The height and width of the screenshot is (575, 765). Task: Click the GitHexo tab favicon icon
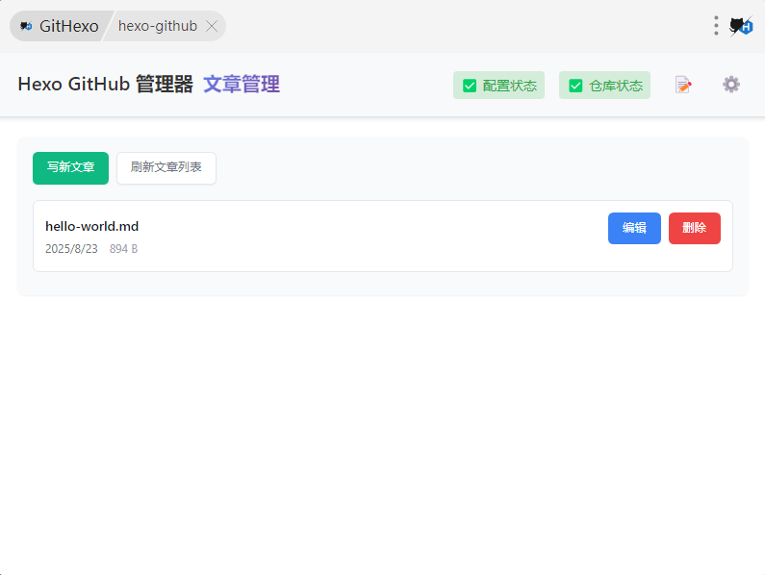(26, 26)
